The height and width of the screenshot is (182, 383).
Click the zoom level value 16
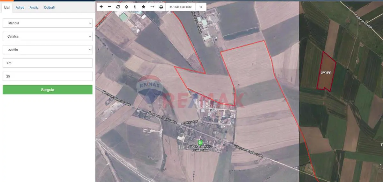point(201,7)
